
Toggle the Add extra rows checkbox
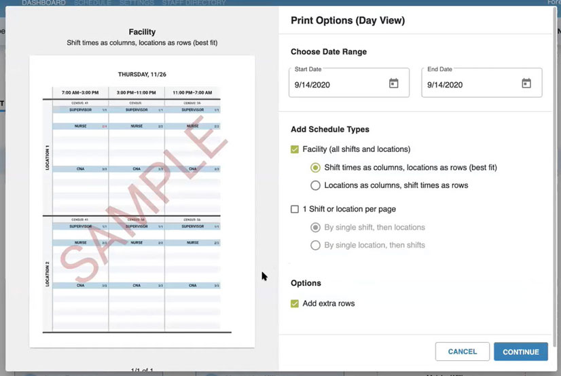pyautogui.click(x=295, y=303)
